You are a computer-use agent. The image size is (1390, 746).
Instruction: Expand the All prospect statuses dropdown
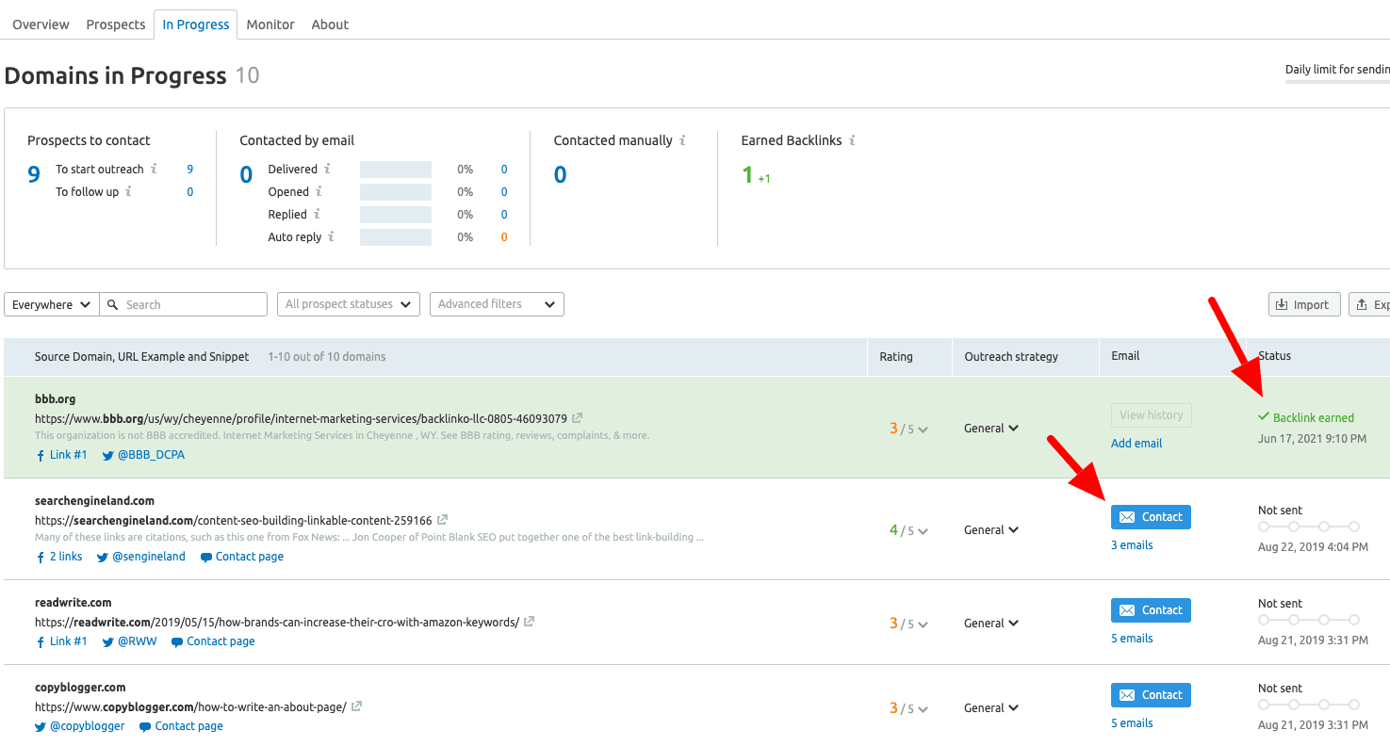click(x=348, y=304)
